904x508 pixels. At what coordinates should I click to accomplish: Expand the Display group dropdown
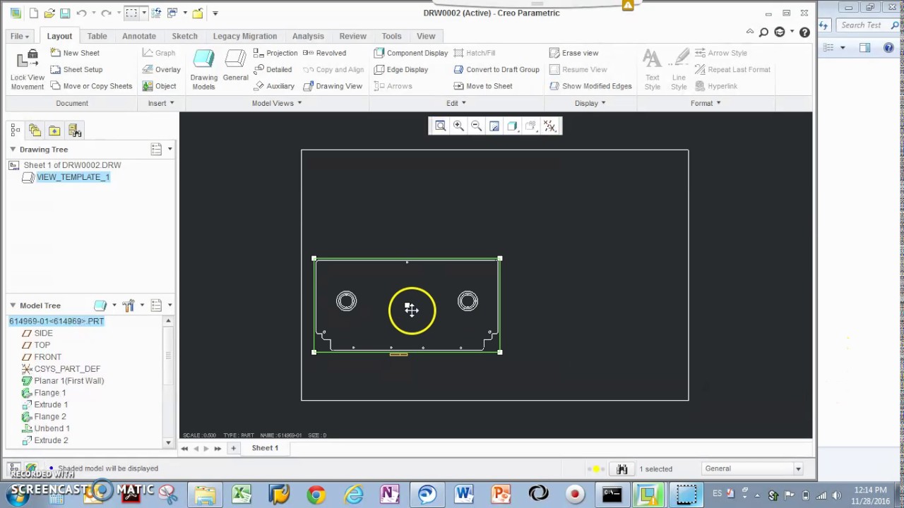[590, 103]
